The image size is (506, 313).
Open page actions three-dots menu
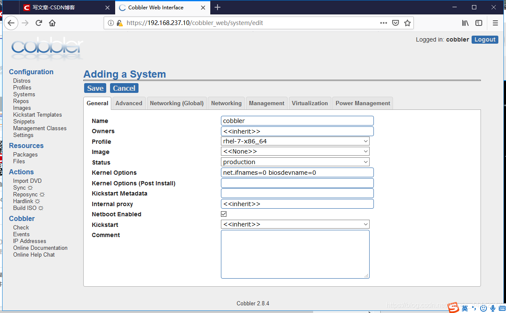click(383, 23)
